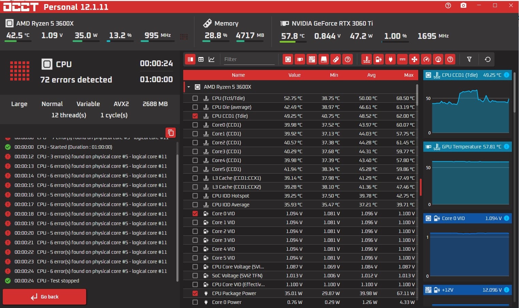
Task: Check the Core 0 Power checkbox
Action: point(195,302)
